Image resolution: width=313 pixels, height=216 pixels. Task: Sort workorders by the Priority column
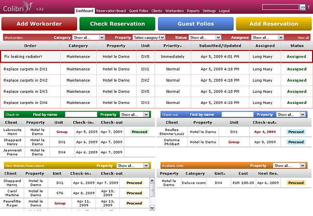pyautogui.click(x=173, y=46)
